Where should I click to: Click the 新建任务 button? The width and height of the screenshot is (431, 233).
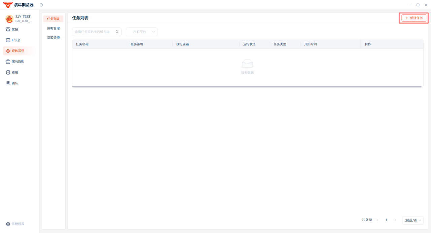pyautogui.click(x=414, y=18)
